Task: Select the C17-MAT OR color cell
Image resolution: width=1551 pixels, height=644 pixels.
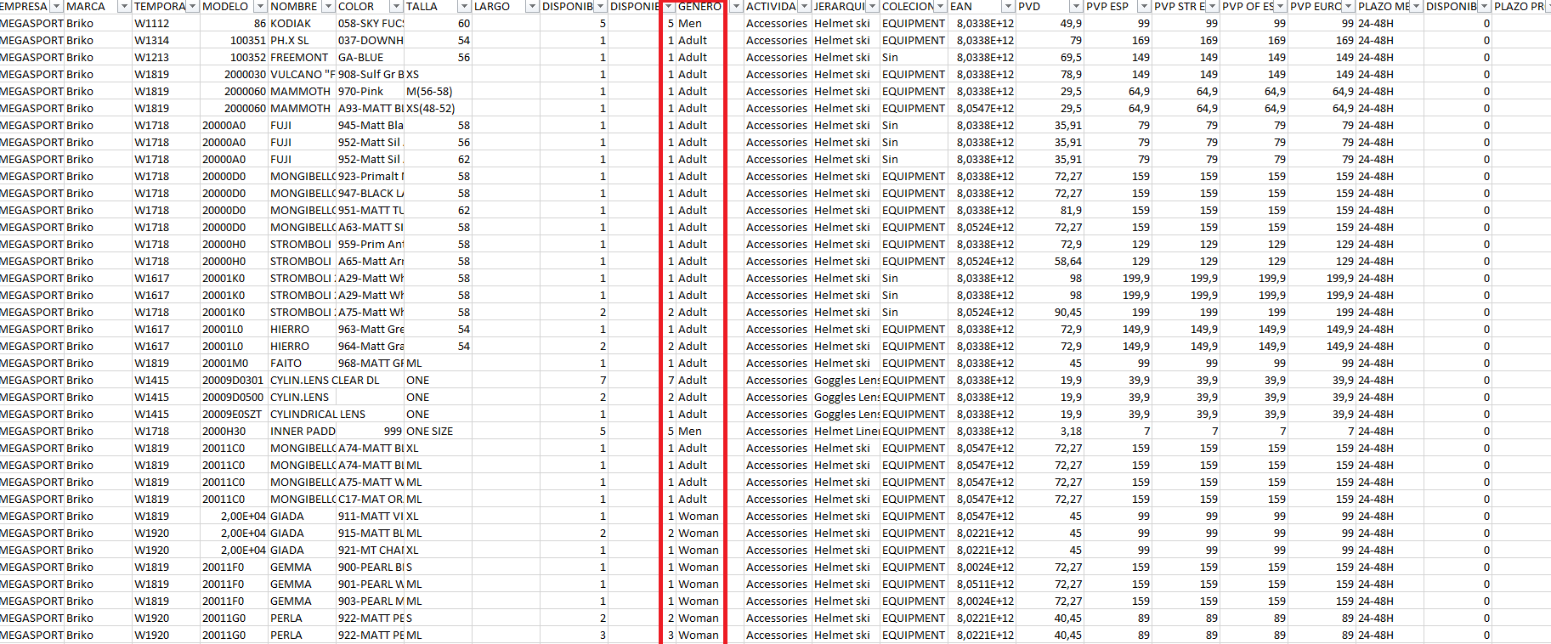Action: pos(370,500)
